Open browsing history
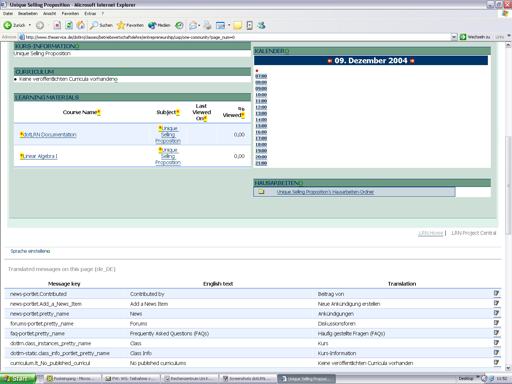Screen dimensions: 512x384 (x=179, y=25)
